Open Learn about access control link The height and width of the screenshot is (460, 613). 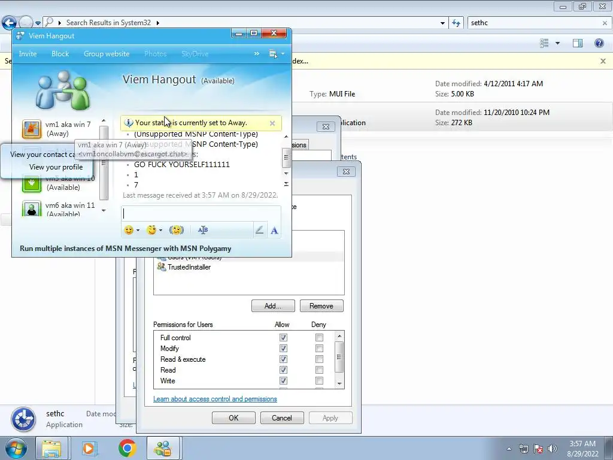[x=215, y=399]
